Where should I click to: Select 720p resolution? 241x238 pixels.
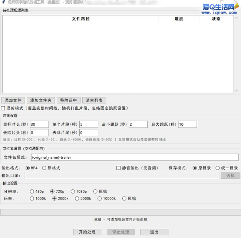pos(52,191)
